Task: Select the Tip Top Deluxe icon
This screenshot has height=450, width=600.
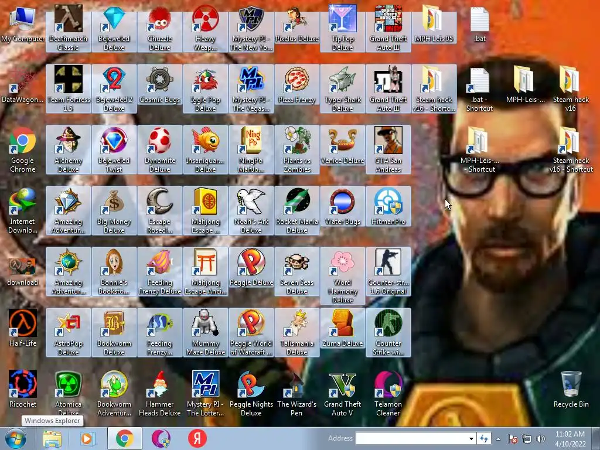Action: pyautogui.click(x=342, y=28)
